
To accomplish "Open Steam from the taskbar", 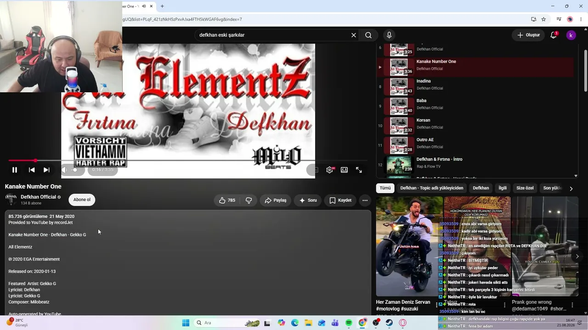I will click(x=389, y=323).
